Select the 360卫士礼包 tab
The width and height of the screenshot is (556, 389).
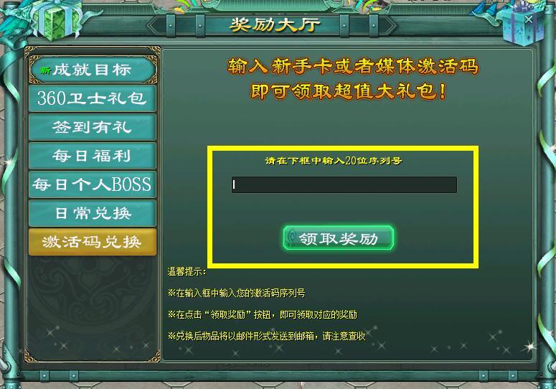point(93,98)
